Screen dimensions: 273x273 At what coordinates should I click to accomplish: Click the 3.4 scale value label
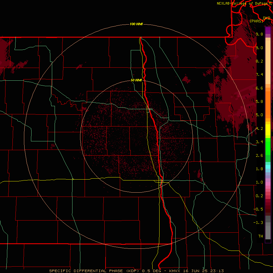point(259,142)
